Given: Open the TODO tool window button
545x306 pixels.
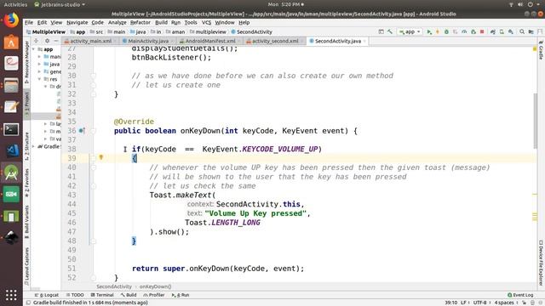Looking at the screenshot, I should (75, 295).
